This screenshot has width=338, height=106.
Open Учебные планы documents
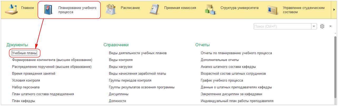(24, 53)
